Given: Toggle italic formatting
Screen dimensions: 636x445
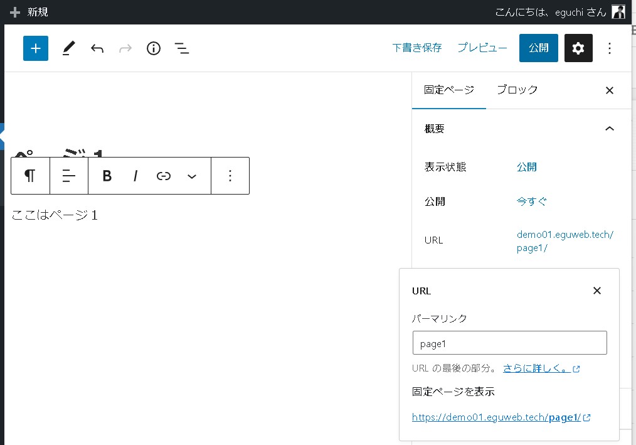Looking at the screenshot, I should tap(135, 176).
